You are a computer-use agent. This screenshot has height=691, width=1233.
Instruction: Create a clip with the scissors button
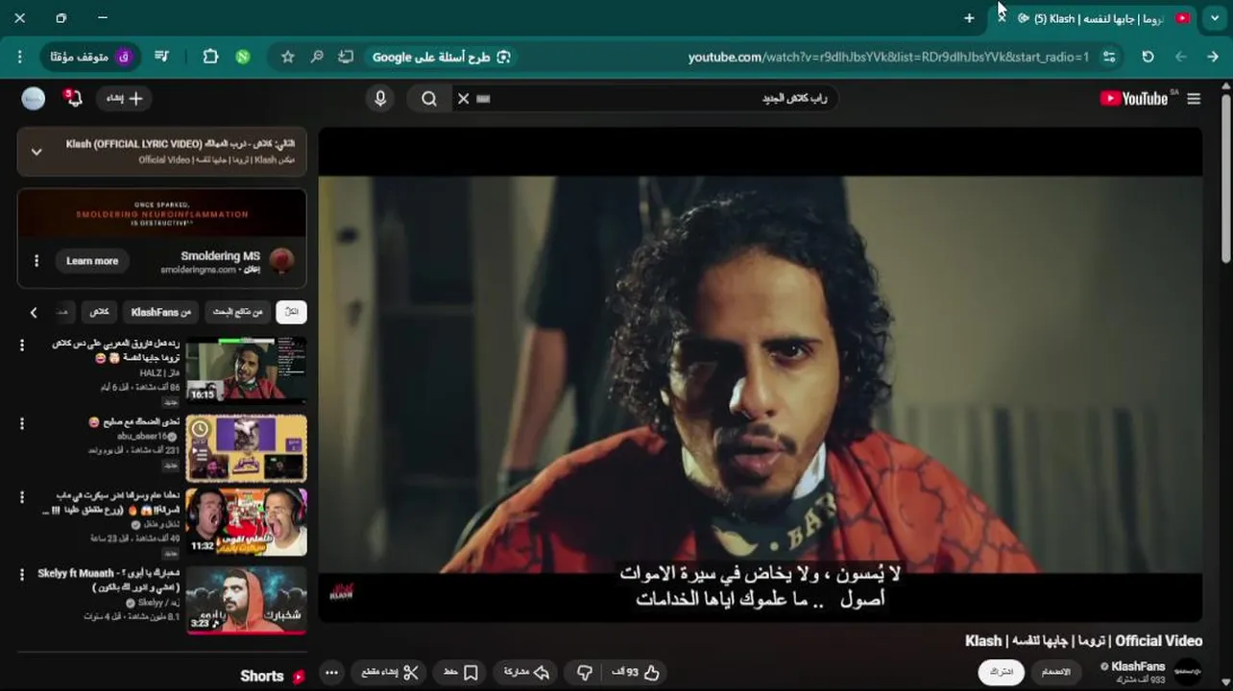coord(390,673)
